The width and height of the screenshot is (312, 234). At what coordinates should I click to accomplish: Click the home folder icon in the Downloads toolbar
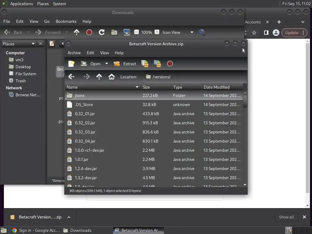tap(114, 32)
